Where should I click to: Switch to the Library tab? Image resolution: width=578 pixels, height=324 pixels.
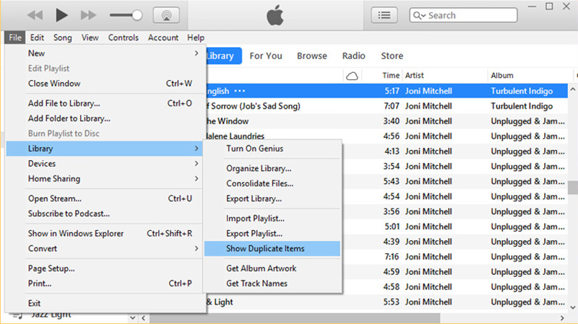click(x=223, y=56)
